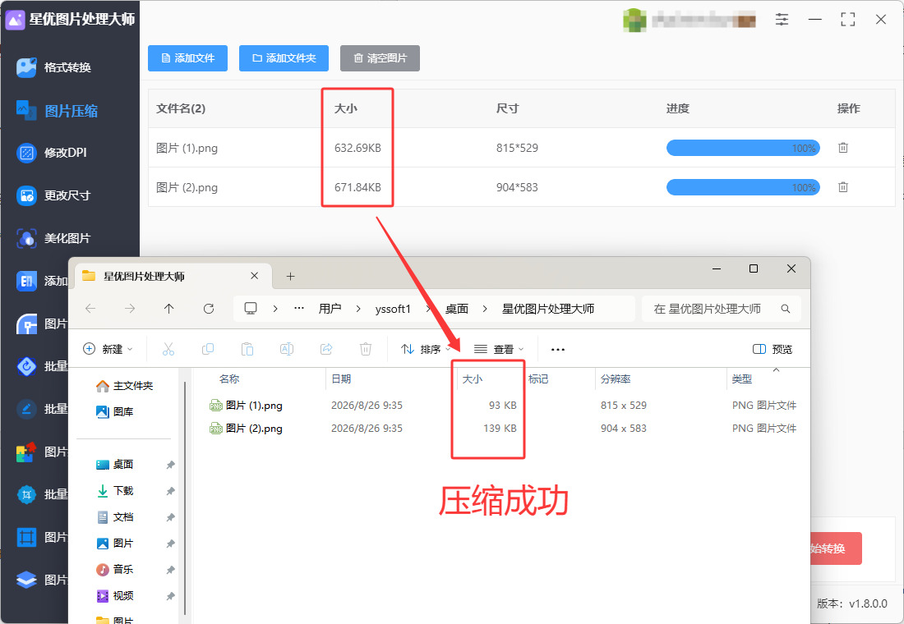Open 音乐 in navigation pane

coord(115,570)
